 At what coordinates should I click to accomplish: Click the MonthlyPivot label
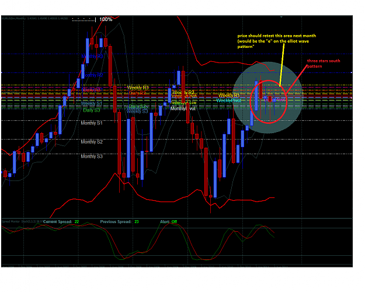183,109
